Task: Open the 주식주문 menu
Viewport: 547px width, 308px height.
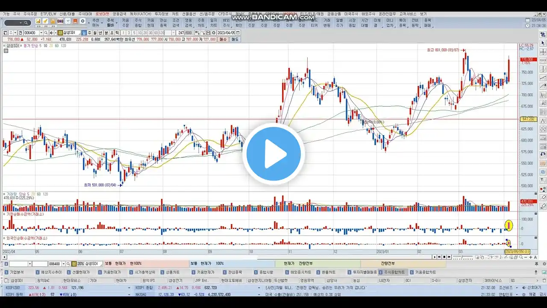Action: (x=30, y=14)
